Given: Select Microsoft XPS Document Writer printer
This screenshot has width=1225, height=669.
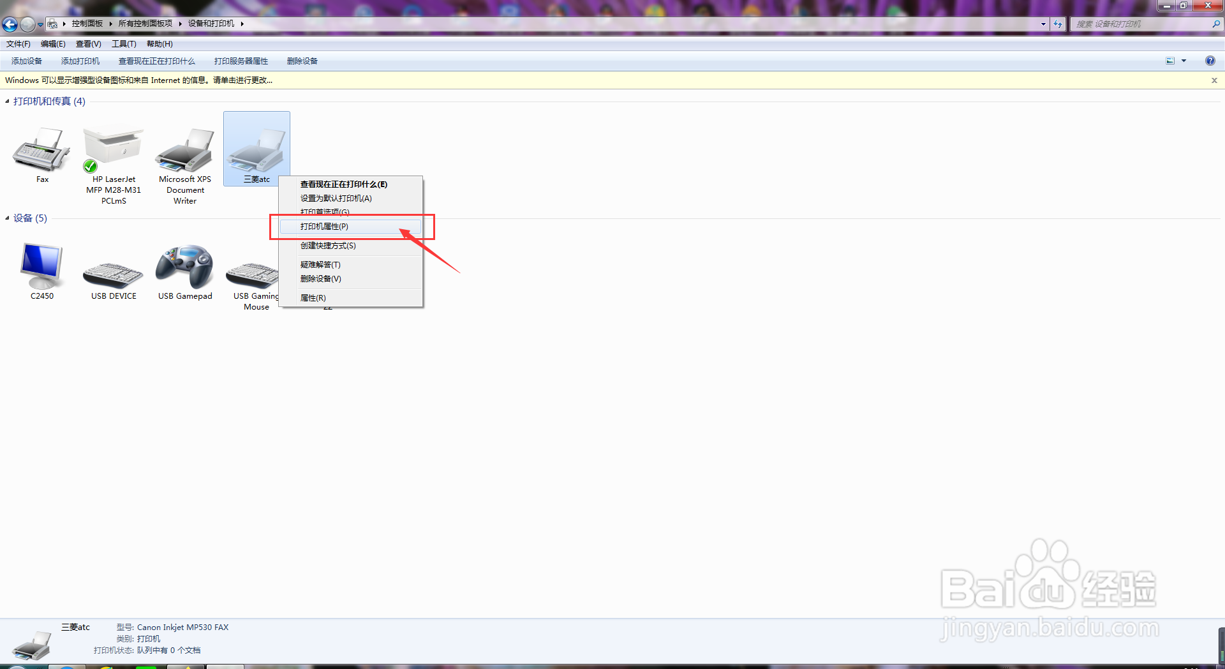Looking at the screenshot, I should (x=185, y=149).
